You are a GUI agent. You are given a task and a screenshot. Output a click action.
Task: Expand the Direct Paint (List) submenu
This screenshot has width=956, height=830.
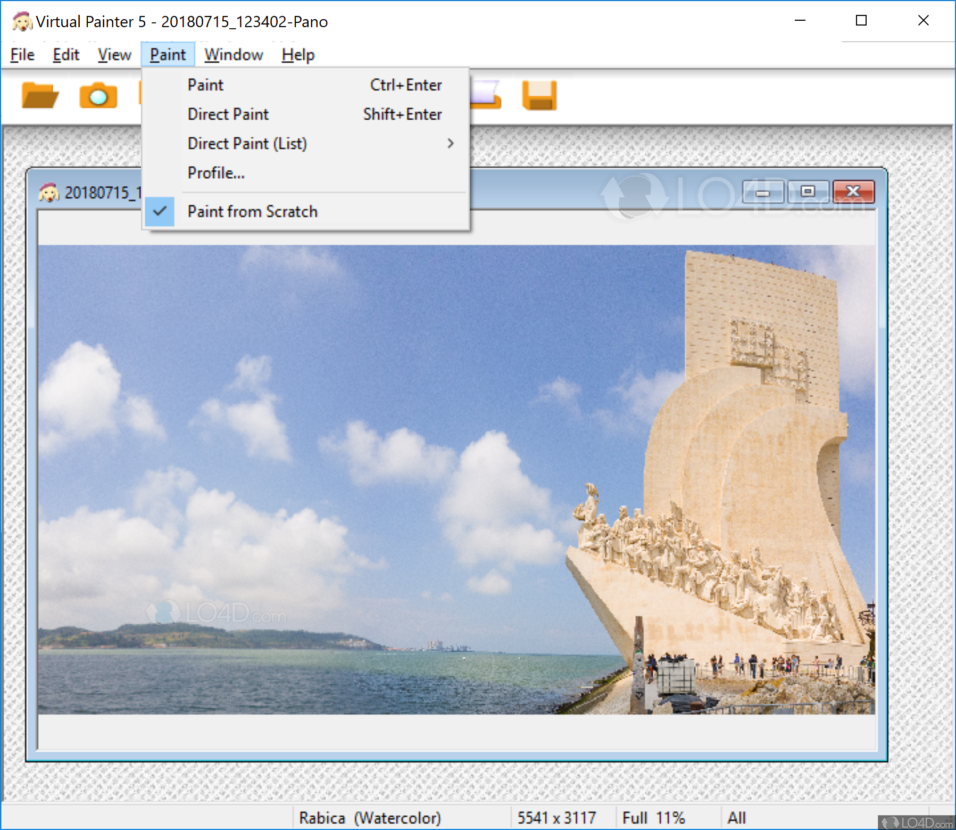tap(247, 143)
